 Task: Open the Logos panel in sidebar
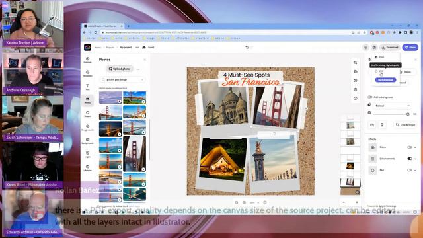87,154
